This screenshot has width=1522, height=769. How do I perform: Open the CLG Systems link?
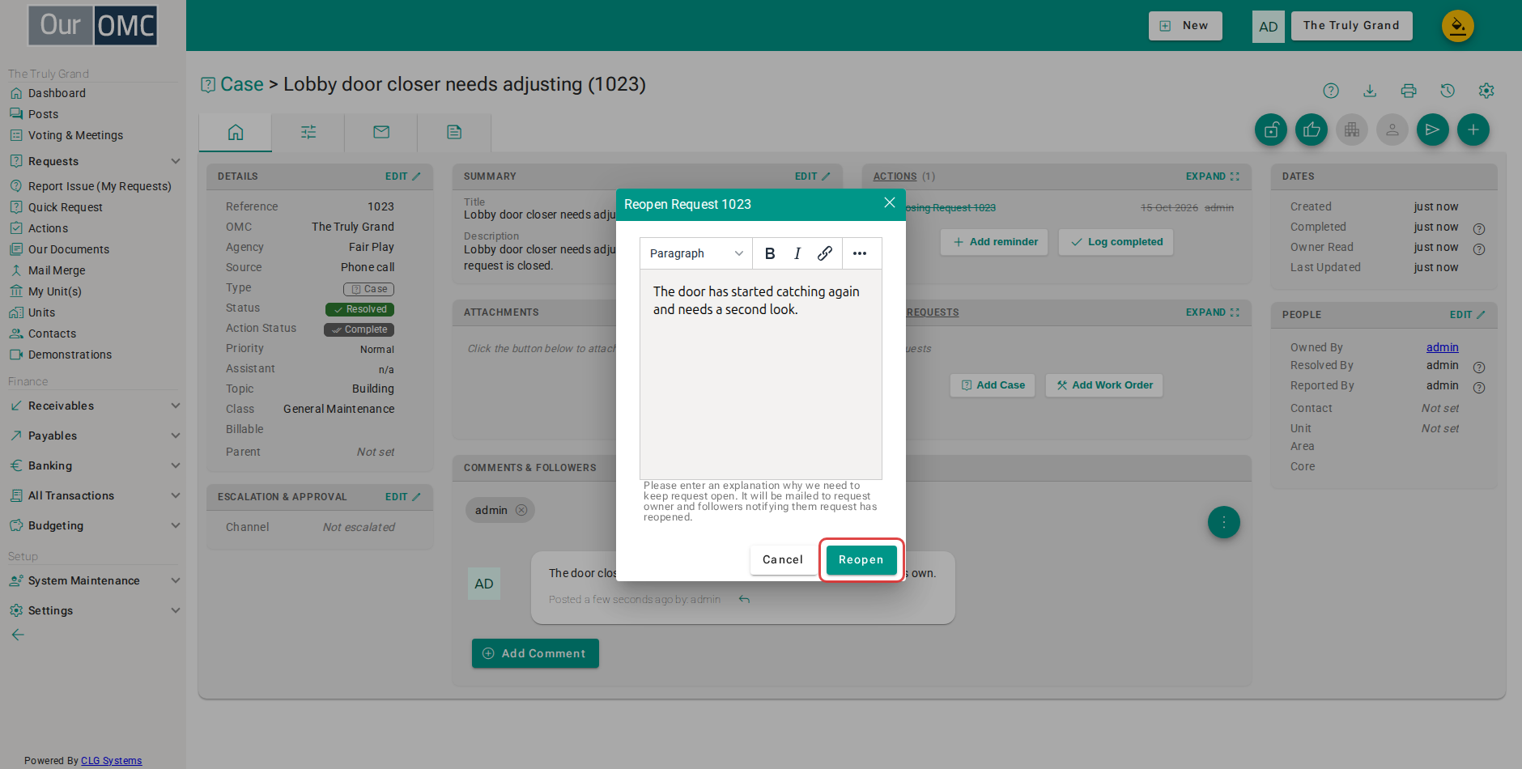pyautogui.click(x=111, y=761)
